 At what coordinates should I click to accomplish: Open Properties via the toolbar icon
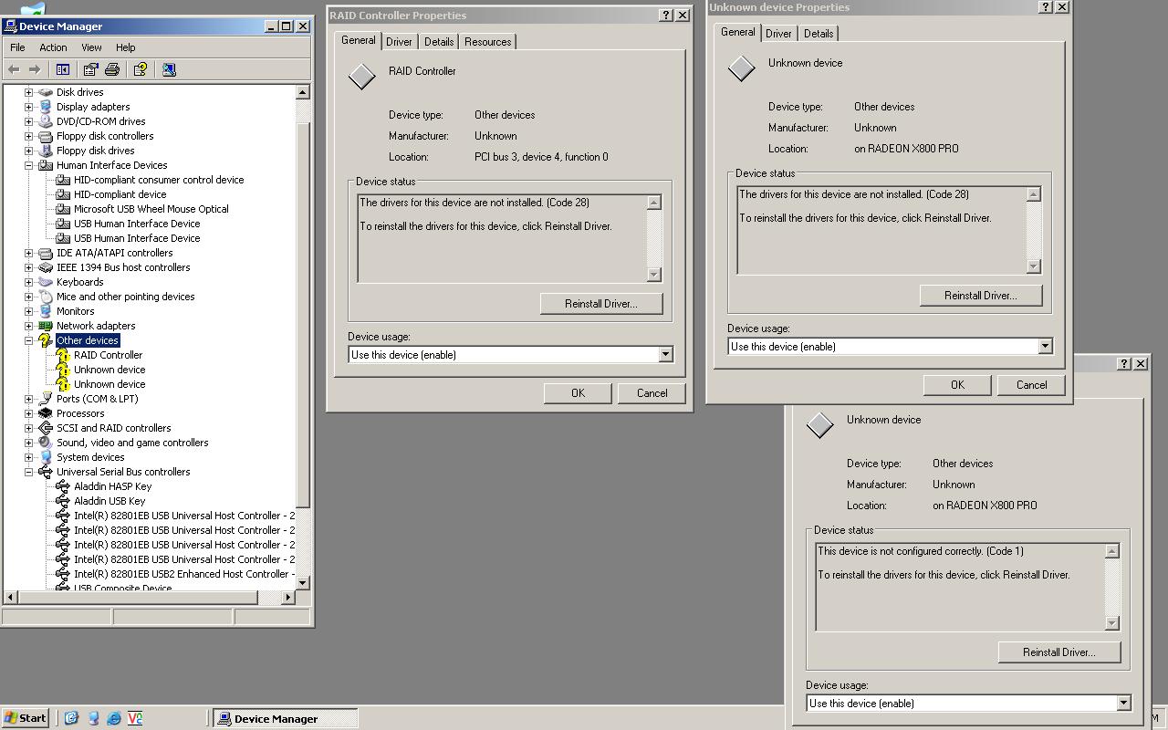pos(90,69)
